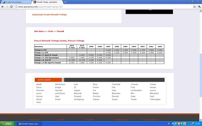Open Mitsubishi used cars link
Viewport: 202px width, 126px height.
click(x=154, y=93)
